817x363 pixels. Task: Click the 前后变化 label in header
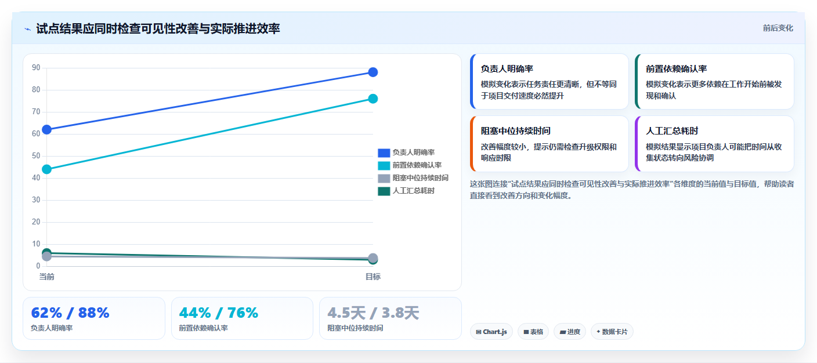(x=778, y=28)
